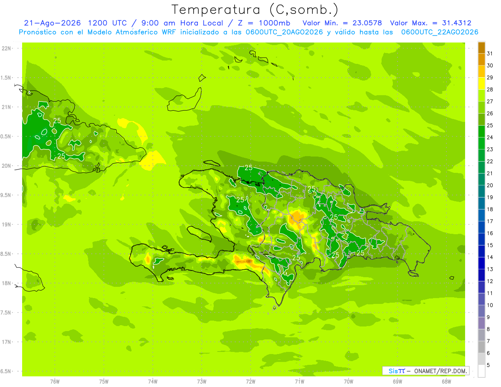Click the "22N" latitude axis label
501x387 pixels.
tap(6, 48)
